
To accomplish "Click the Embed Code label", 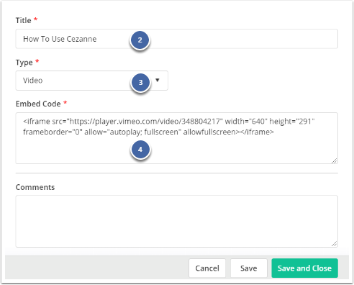I will 38,104.
